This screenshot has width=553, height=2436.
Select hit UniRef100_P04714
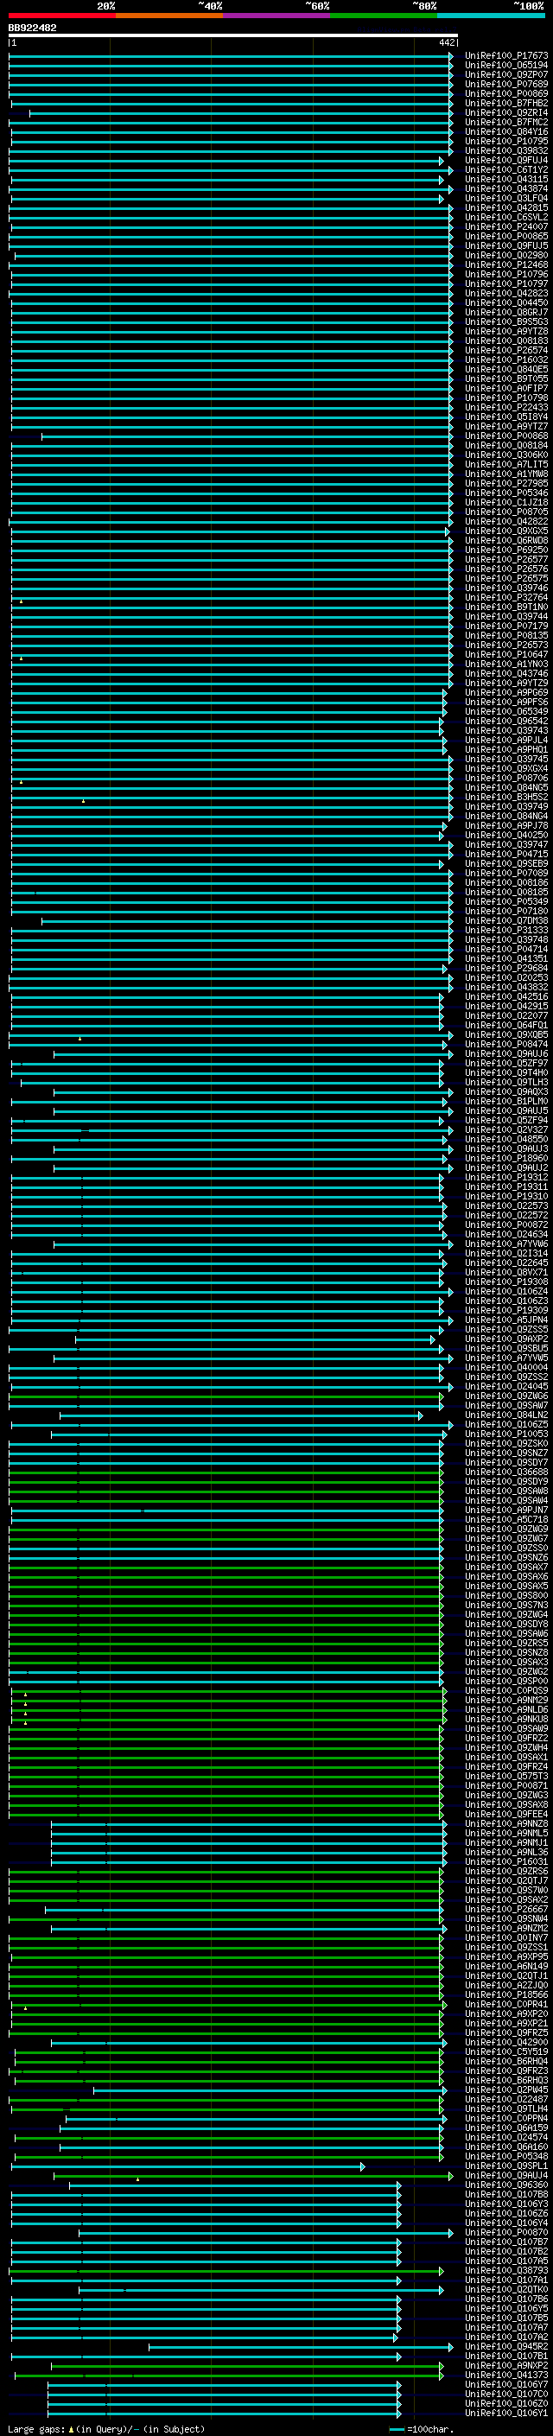506,950
